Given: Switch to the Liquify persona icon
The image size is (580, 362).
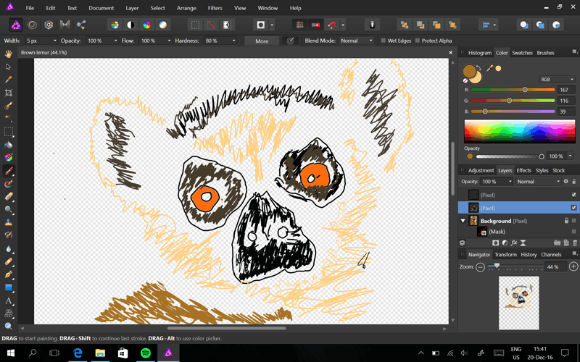Looking at the screenshot, I should click(x=33, y=25).
